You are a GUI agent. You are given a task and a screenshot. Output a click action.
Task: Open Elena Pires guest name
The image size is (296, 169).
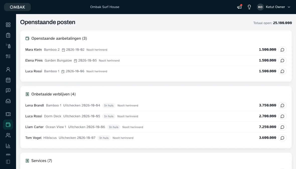pos(34,61)
